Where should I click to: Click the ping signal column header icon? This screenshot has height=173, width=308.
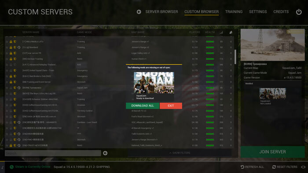click(x=221, y=32)
